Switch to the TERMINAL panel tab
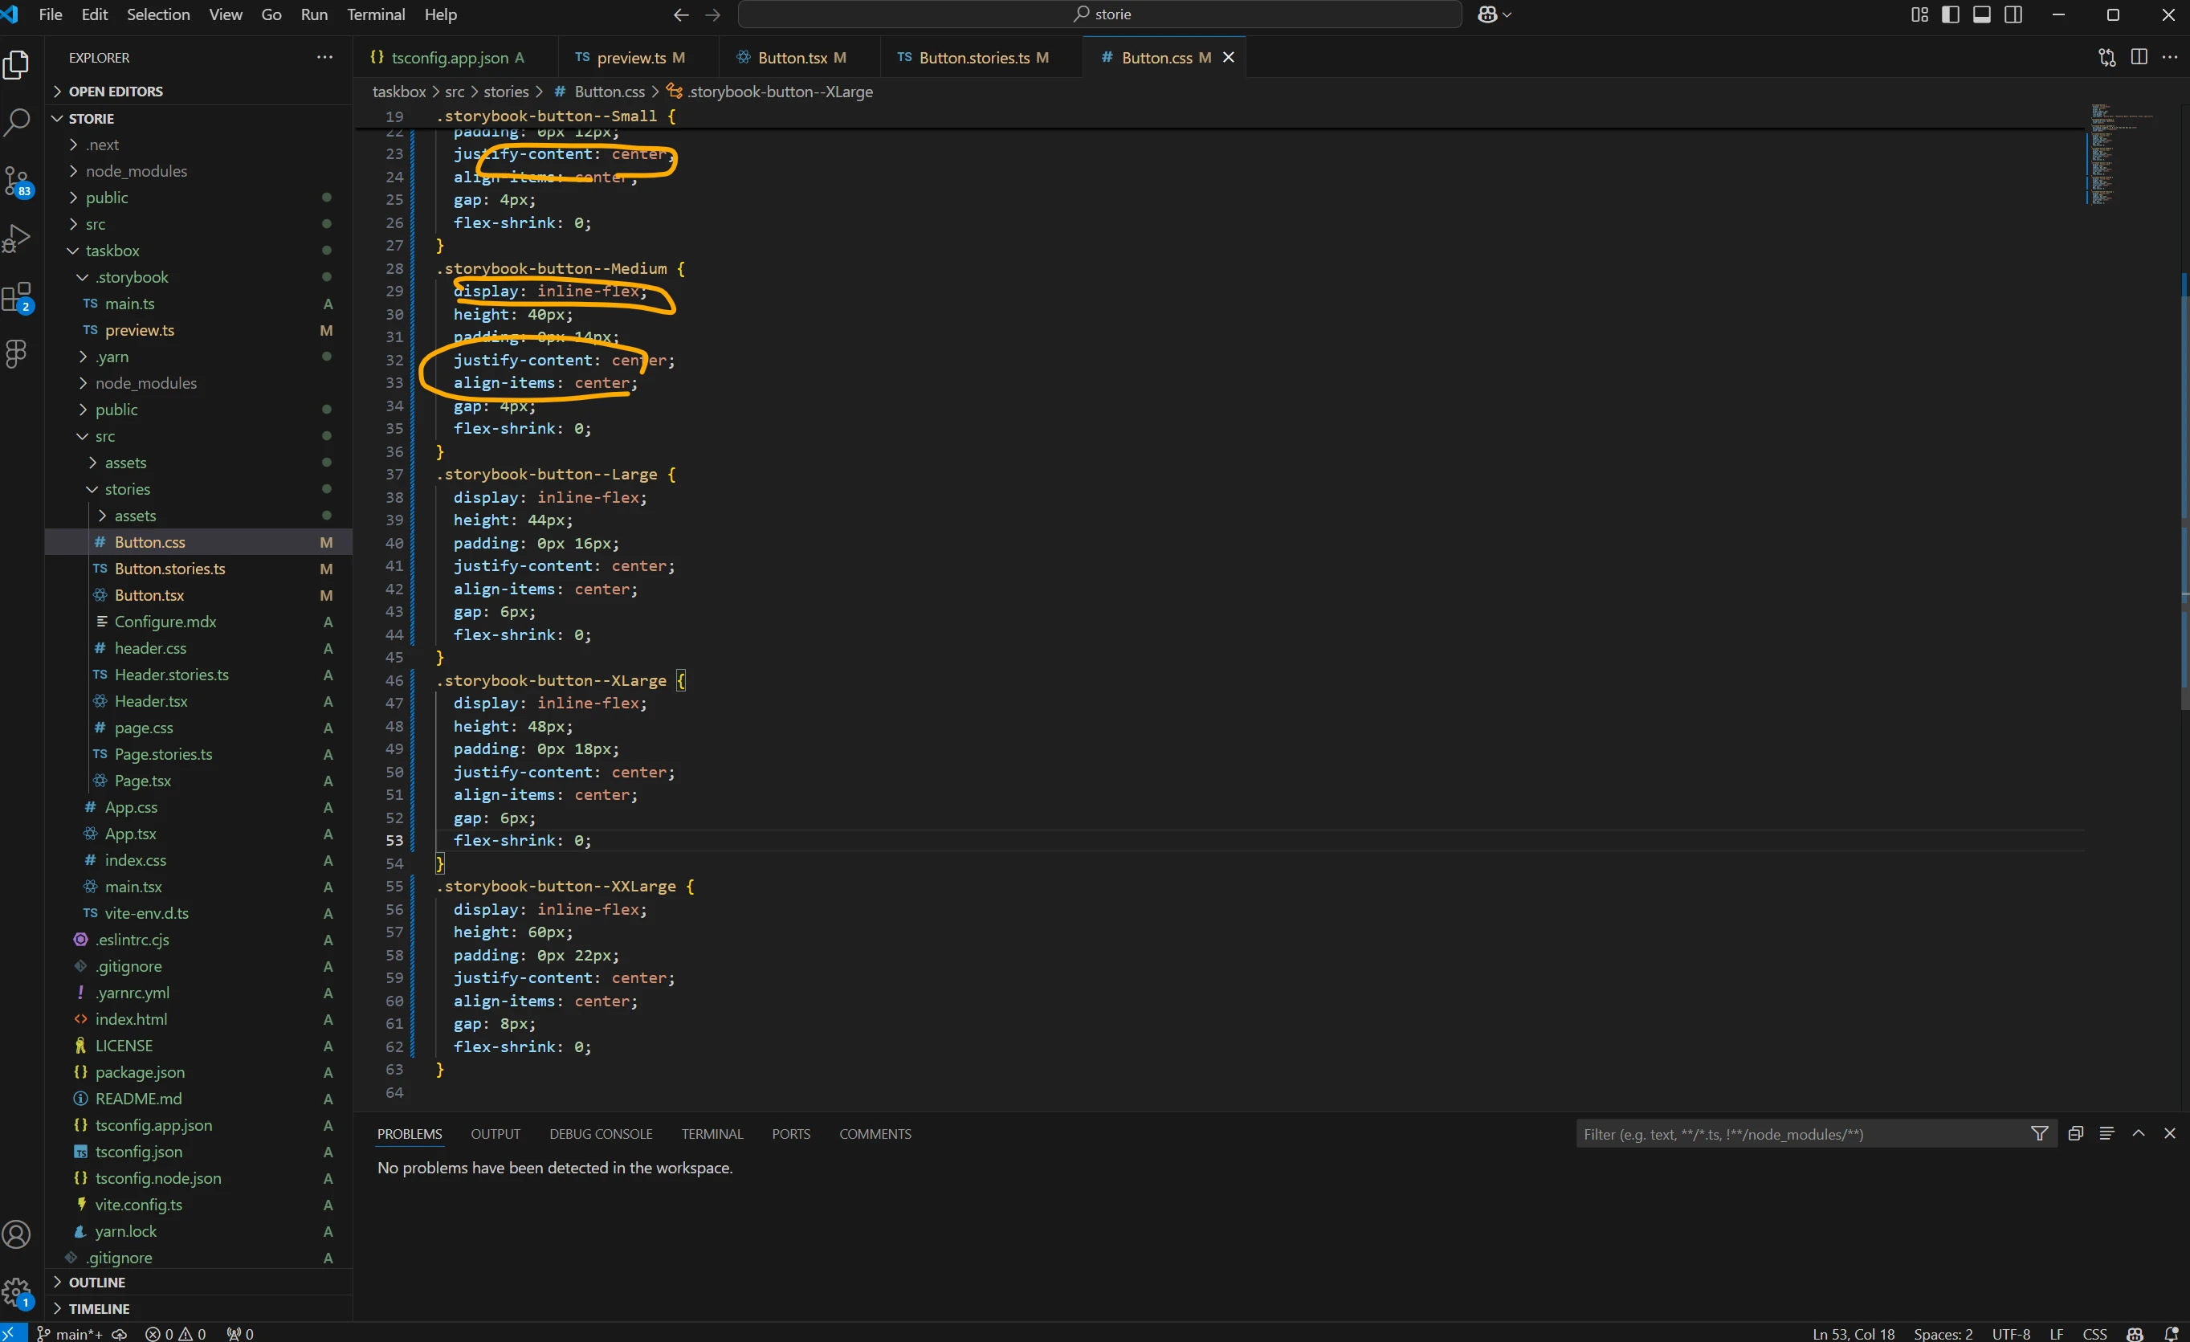 pyautogui.click(x=712, y=1133)
